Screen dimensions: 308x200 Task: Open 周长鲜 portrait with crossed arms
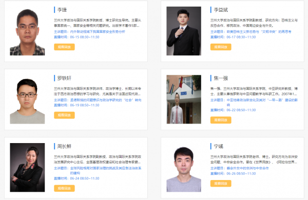point(27,167)
